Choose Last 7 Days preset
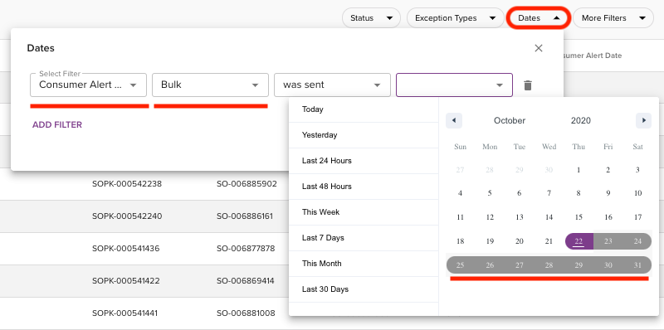 [x=364, y=238]
